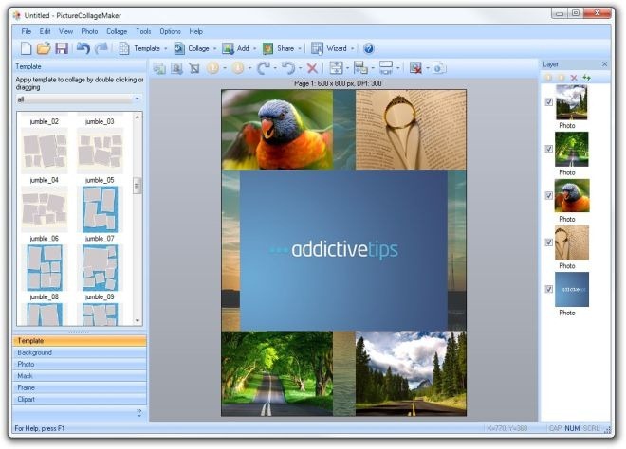The width and height of the screenshot is (626, 449).
Task: Open the Photo menu
Action: pyautogui.click(x=89, y=31)
